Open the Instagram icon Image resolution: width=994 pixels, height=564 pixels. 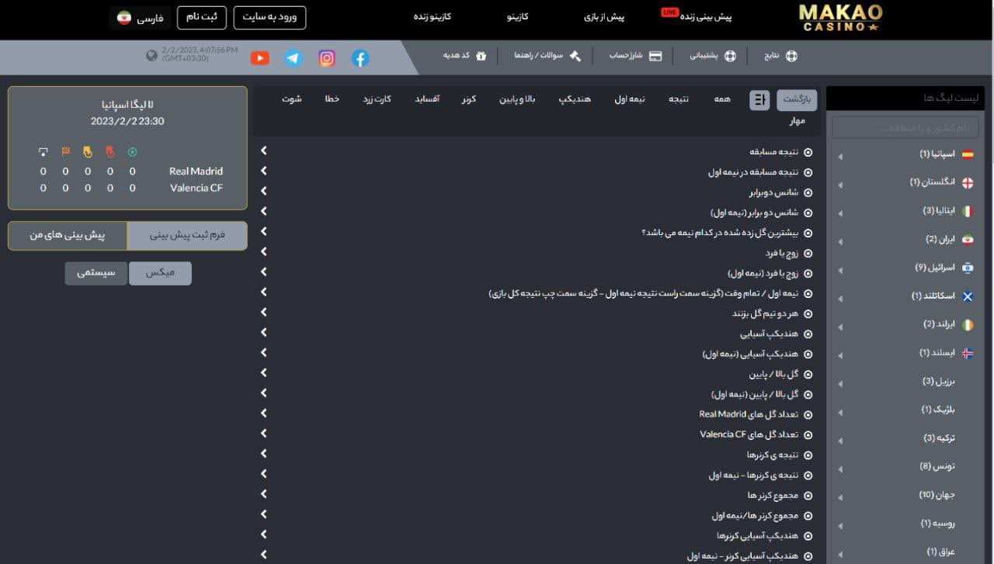pos(326,57)
